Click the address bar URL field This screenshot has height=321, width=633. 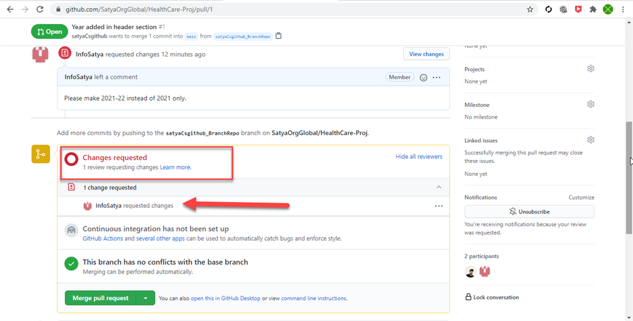[294, 9]
